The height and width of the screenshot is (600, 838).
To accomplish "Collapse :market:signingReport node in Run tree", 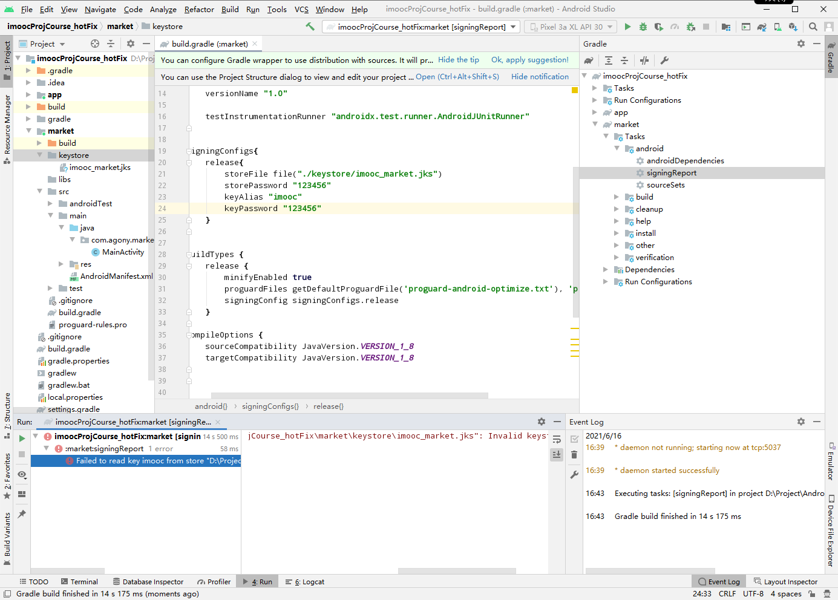I will click(47, 448).
